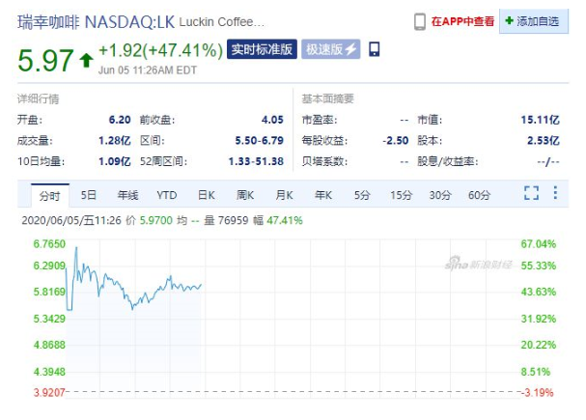
Task: Select the 5日 chart tab
Action: [89, 195]
